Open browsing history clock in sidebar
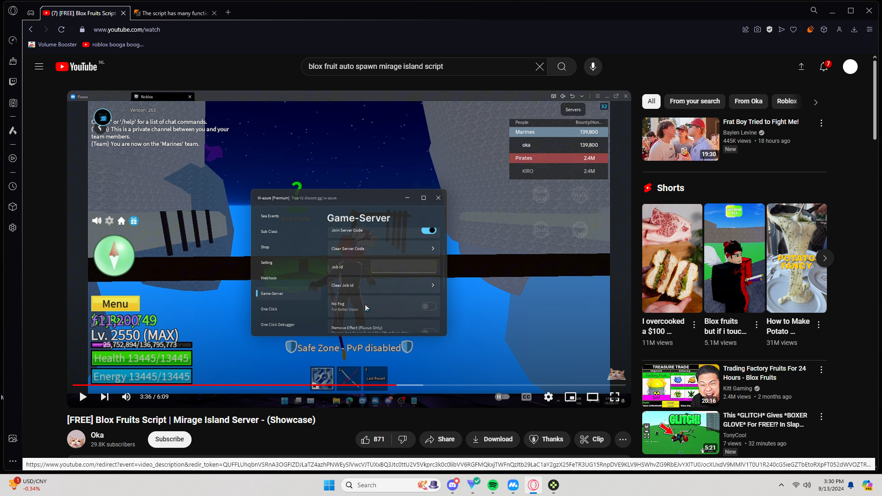882x496 pixels. pos(13,186)
